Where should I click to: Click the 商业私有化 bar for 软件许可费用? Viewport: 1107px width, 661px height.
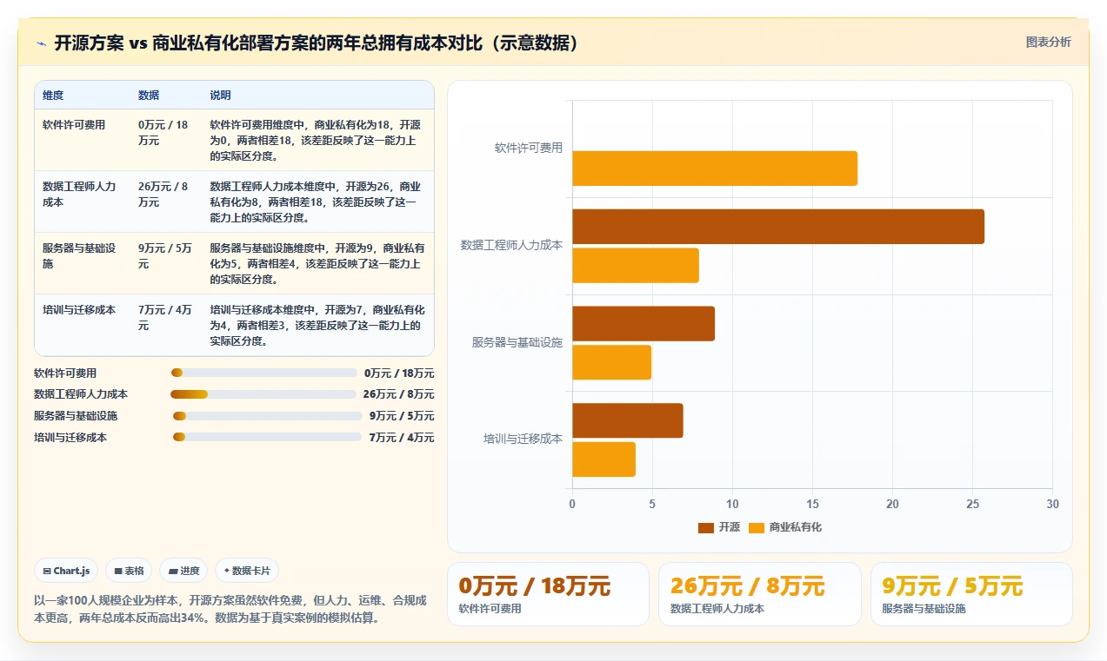tap(715, 169)
